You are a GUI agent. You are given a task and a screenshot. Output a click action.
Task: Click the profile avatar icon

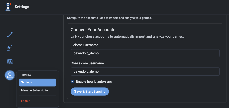tap(10, 75)
